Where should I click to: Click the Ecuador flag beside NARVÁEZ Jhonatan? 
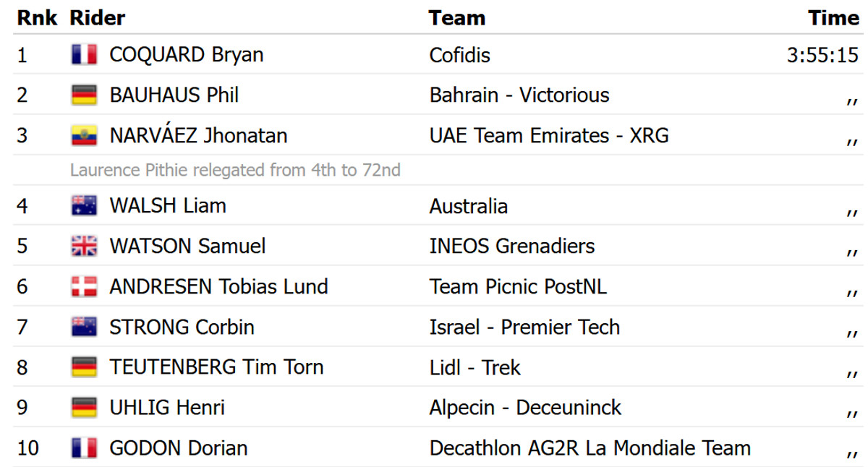(84, 136)
